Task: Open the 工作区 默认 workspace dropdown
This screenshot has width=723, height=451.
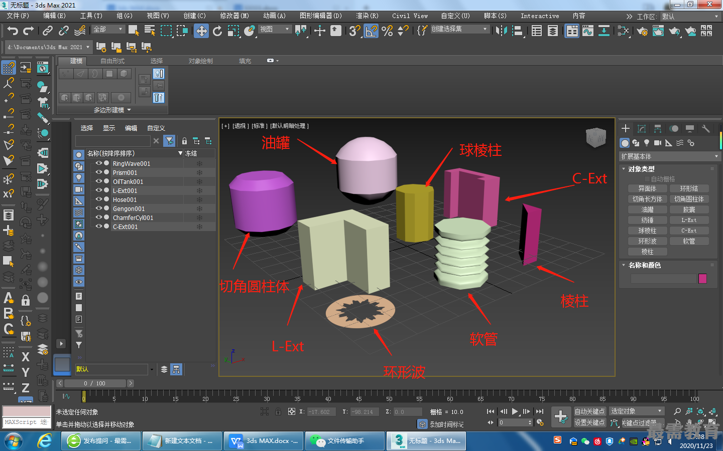Action: [x=690, y=17]
